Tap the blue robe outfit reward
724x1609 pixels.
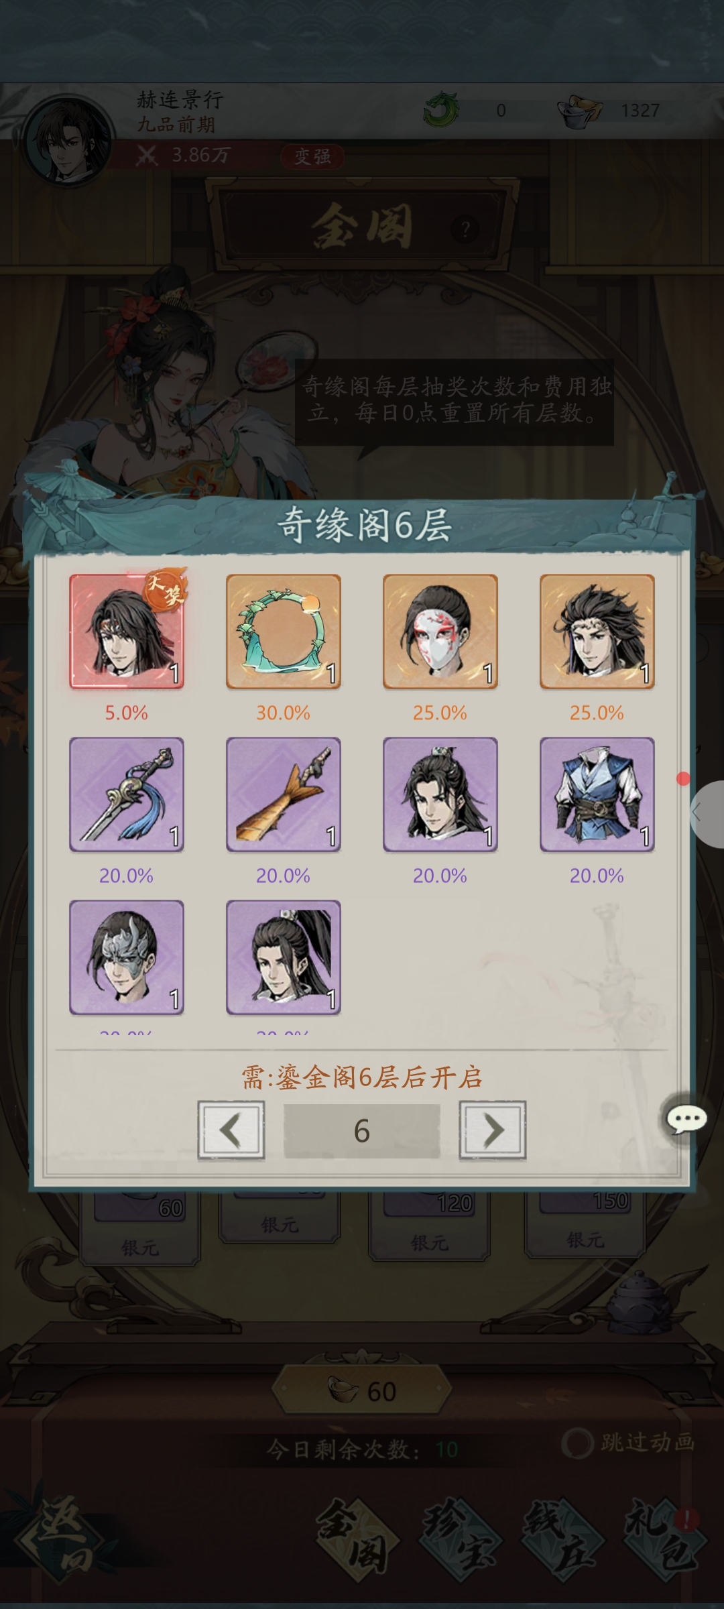(x=597, y=794)
